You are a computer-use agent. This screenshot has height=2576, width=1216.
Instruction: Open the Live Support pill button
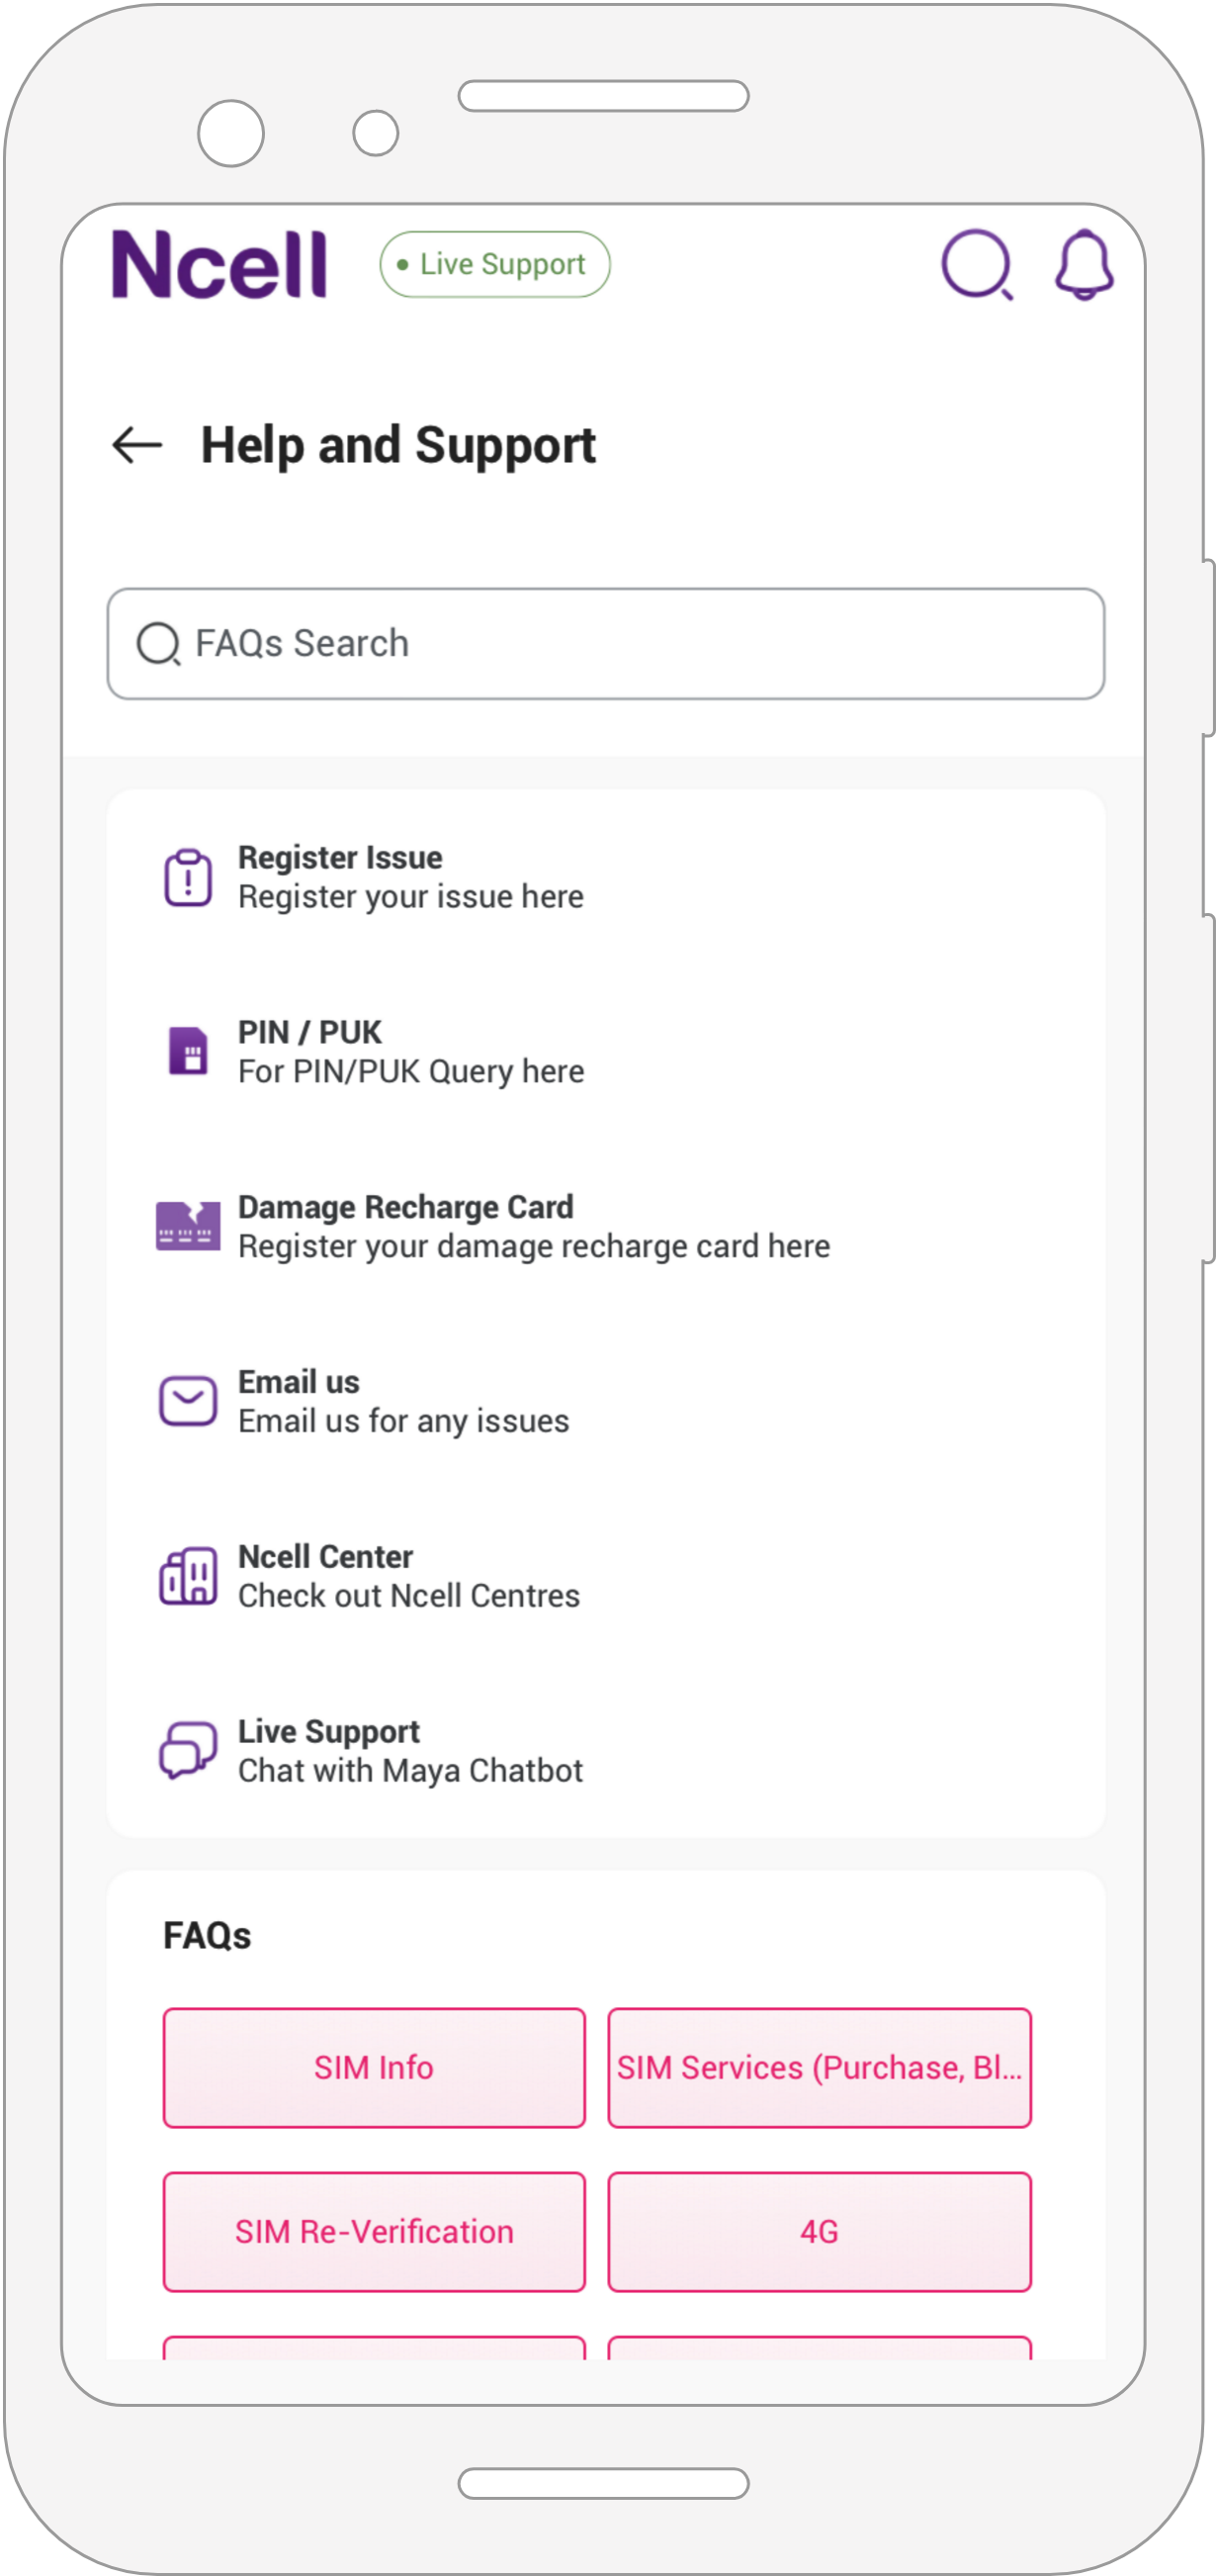tap(494, 264)
